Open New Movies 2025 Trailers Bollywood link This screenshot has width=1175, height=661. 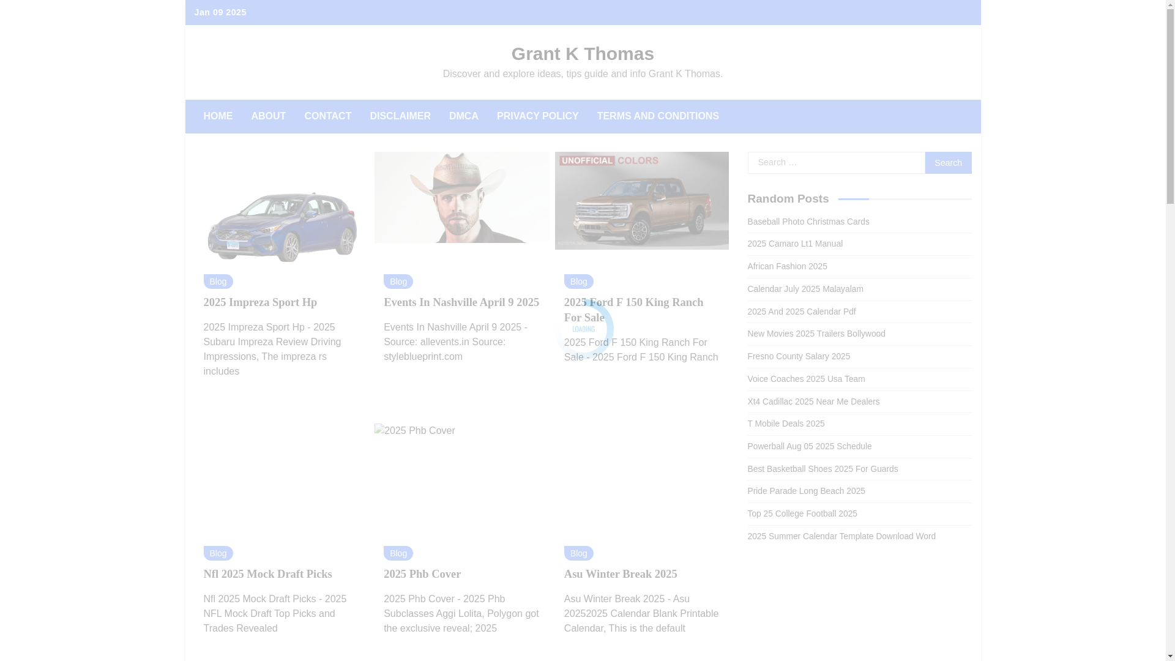(x=816, y=334)
